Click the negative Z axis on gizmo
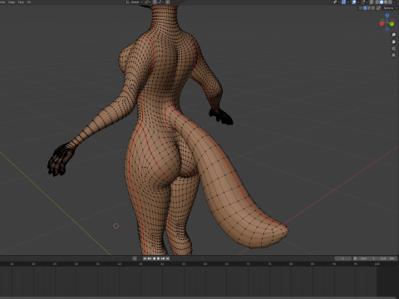Screen dimensions: 399x299 (387, 29)
